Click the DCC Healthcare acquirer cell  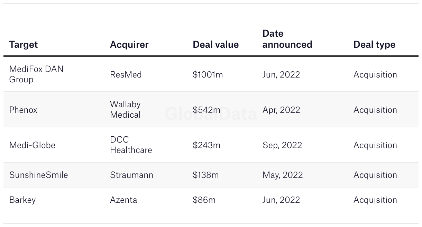(131, 145)
